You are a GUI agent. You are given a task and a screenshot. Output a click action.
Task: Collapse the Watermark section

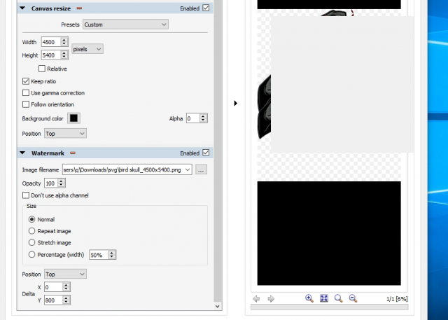click(22, 153)
